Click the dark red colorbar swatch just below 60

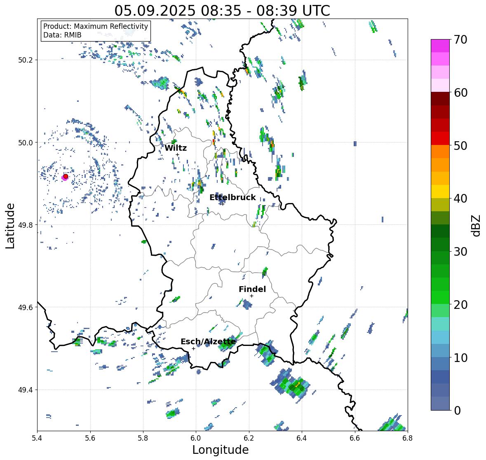(x=440, y=99)
